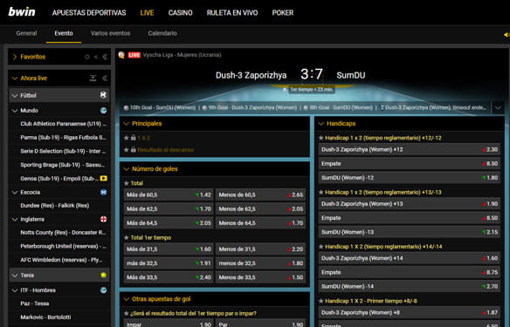Viewport: 510px width, 327px height.
Task: Click the Ahora live collapse-all icon
Action: tap(93, 78)
